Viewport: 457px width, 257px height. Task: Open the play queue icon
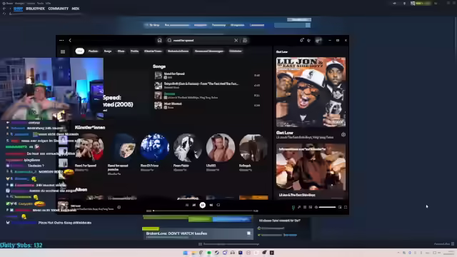tap(305, 207)
